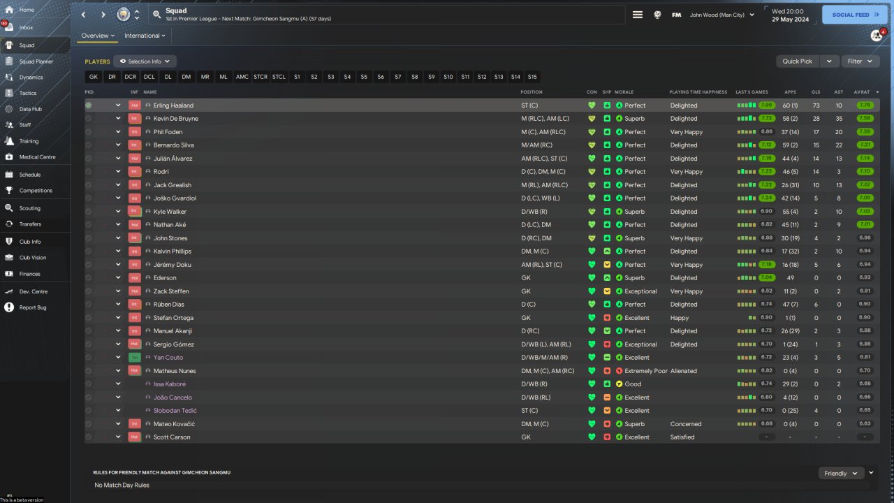This screenshot has height=503, width=894.
Task: Open Squad Planner in the sidebar
Action: click(35, 61)
